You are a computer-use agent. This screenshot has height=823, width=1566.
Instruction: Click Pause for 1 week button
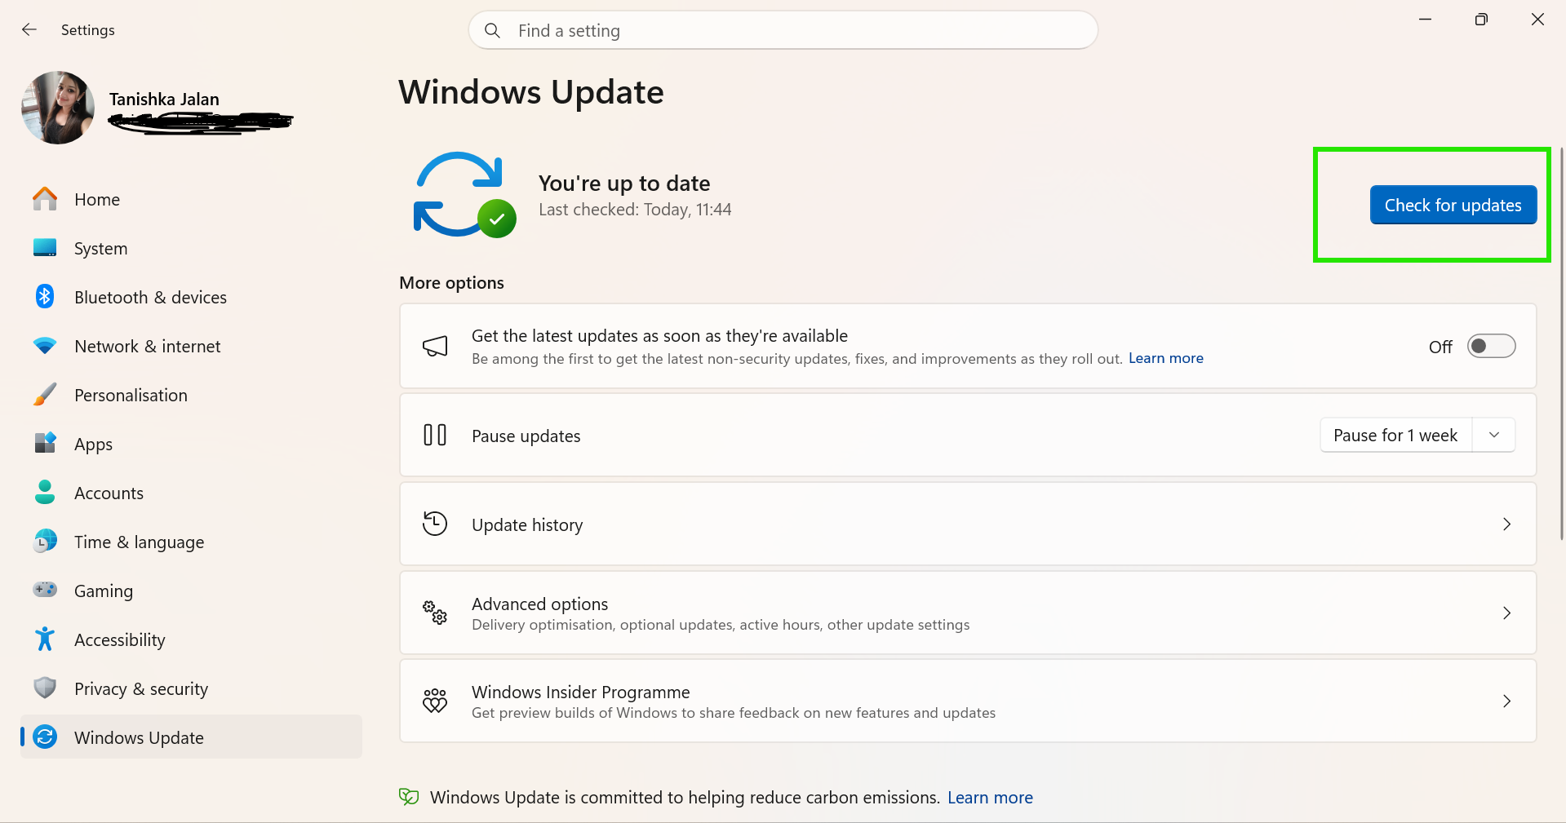click(1395, 435)
